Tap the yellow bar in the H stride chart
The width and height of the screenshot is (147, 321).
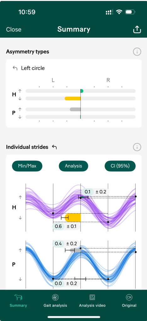tap(73, 217)
